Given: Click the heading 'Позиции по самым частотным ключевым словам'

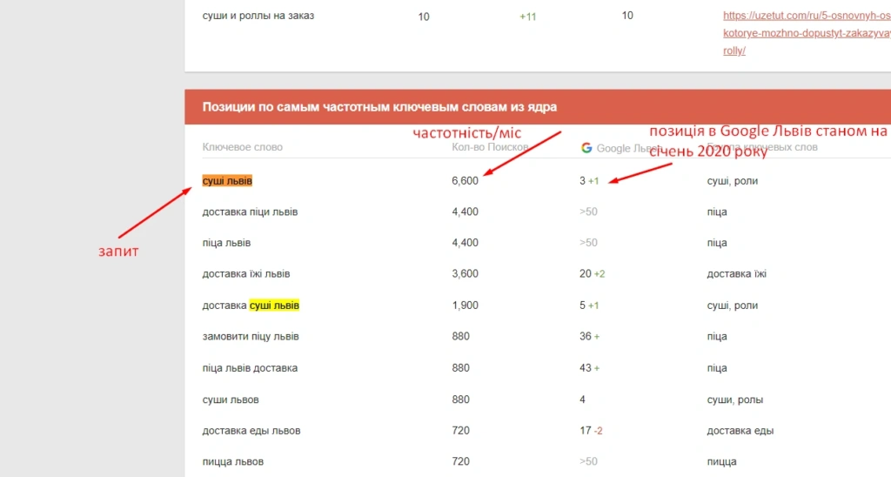Looking at the screenshot, I should coord(379,107).
